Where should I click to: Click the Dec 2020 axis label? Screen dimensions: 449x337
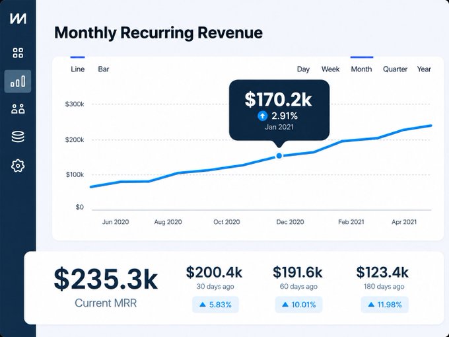coord(290,222)
